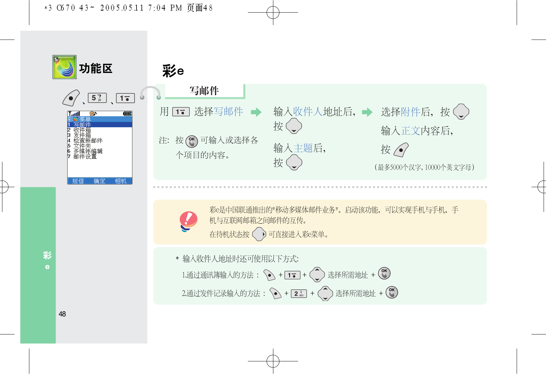Click the header line ending in 页面48

coord(128,8)
